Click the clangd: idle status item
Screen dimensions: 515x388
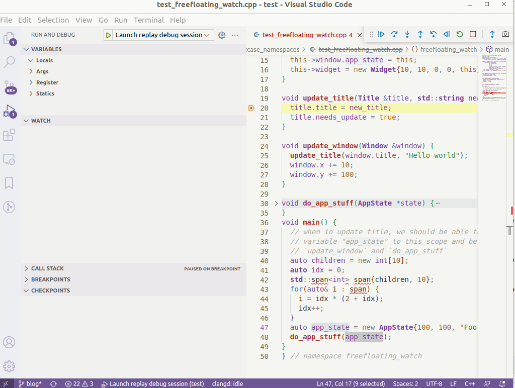(227, 383)
